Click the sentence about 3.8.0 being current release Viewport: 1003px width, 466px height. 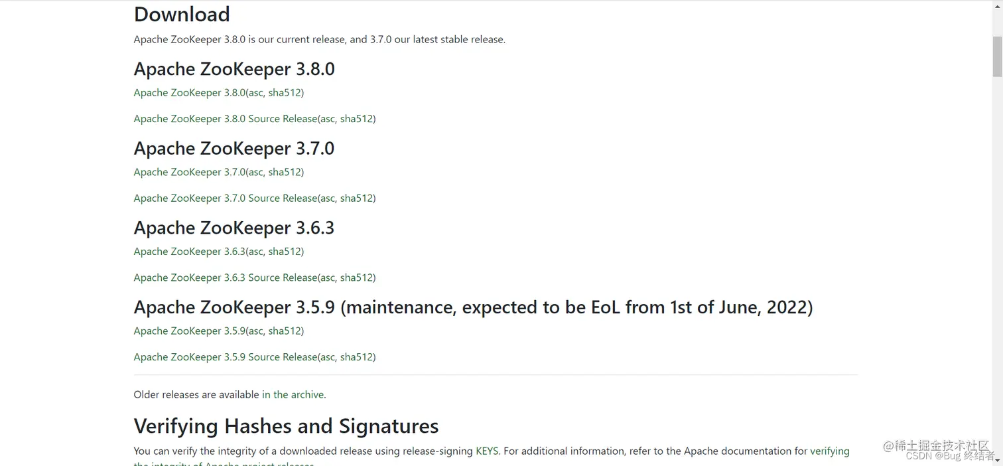[x=320, y=39]
